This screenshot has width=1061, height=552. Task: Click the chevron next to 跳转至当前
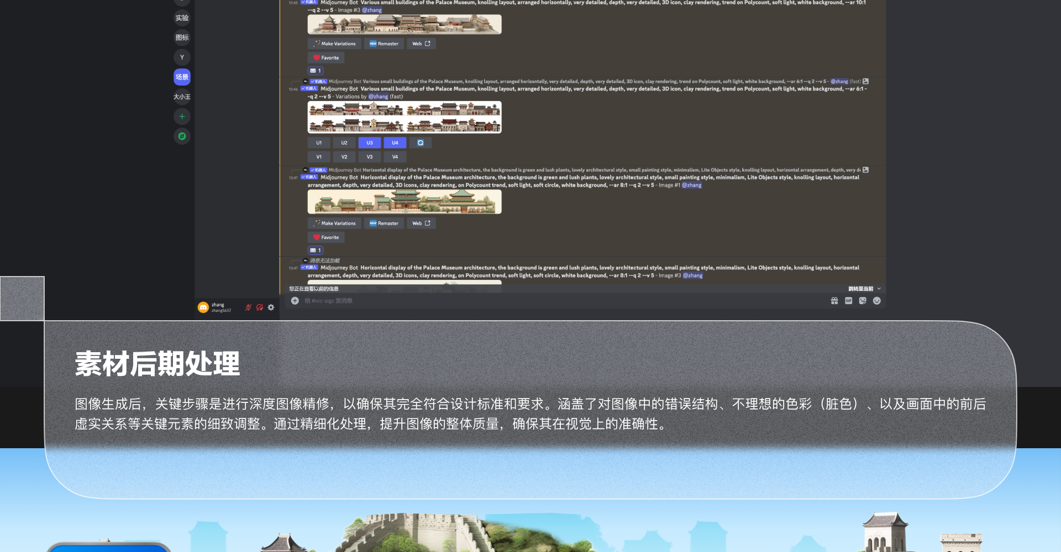tap(879, 289)
